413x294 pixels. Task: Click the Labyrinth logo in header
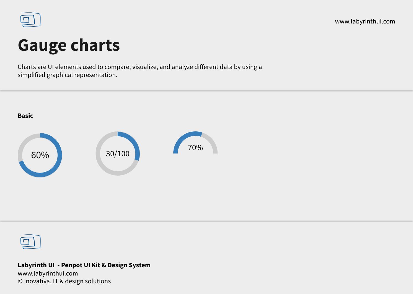30,20
